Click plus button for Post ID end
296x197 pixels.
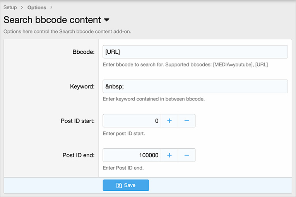point(169,155)
